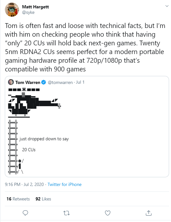Image resolution: width=171 pixels, height=222 pixels.
Task: Click the main tweet text about 20 CUs
Action: tap(85, 47)
